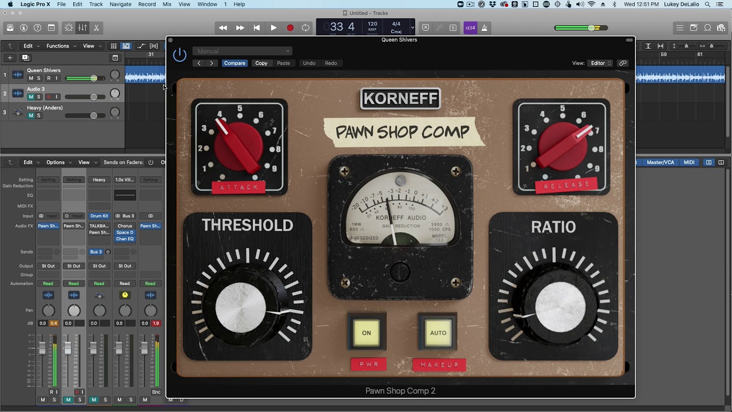Record-enable the Audio 3 track

point(49,97)
